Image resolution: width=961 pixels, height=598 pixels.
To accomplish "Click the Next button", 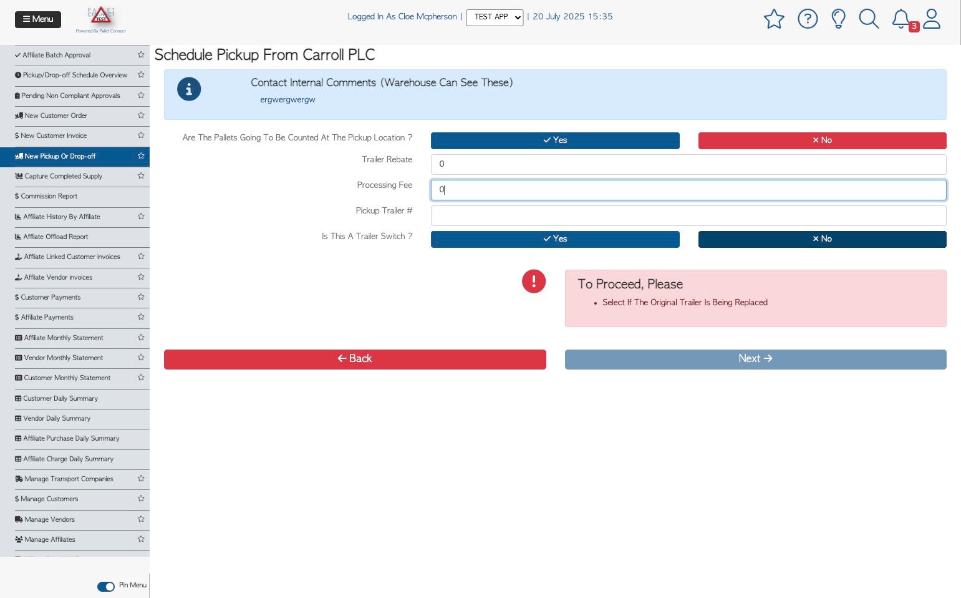I will pyautogui.click(x=755, y=359).
